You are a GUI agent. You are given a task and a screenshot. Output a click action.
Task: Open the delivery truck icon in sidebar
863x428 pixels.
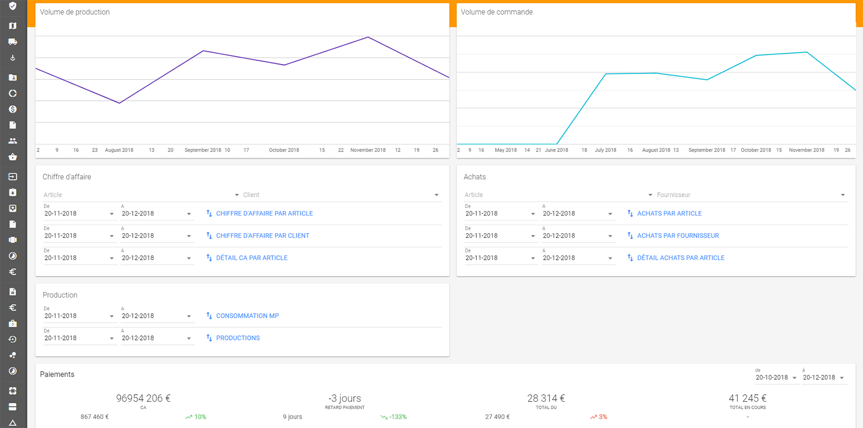13,42
